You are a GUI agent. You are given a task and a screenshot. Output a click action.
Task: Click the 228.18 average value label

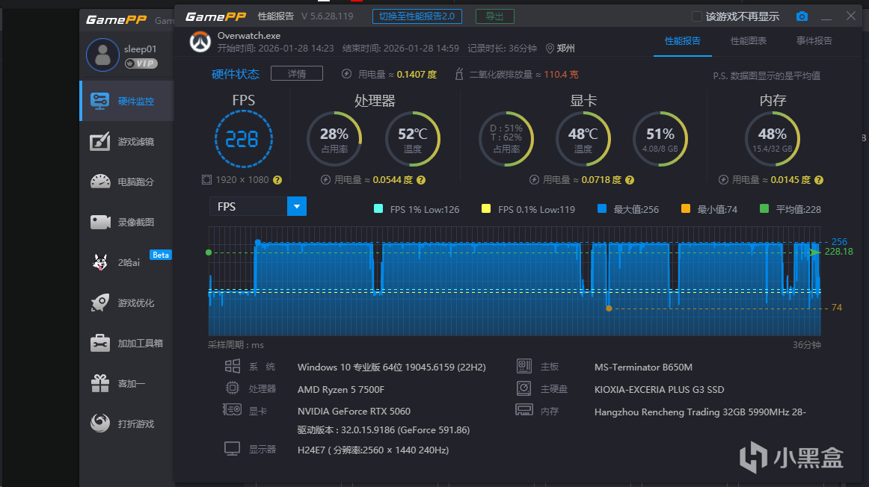pos(838,252)
